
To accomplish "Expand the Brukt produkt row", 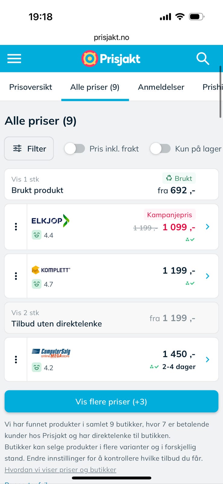I will pos(111,185).
